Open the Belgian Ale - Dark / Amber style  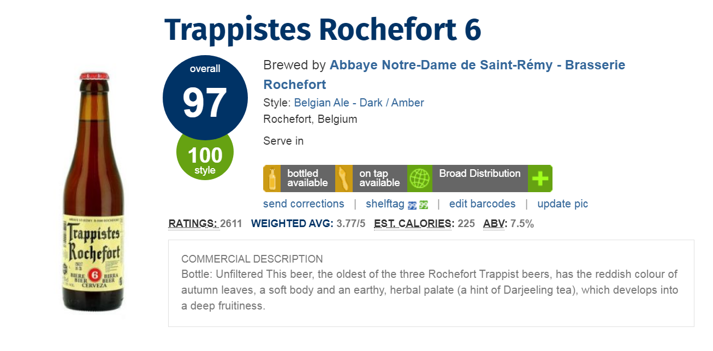(359, 103)
